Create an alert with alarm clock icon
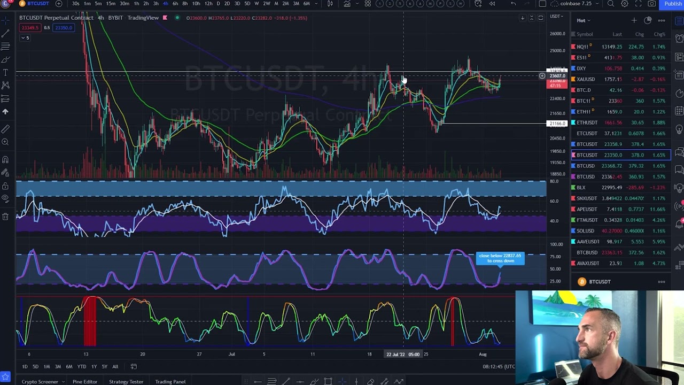Screen dimensions: 684x385 (x=478, y=4)
